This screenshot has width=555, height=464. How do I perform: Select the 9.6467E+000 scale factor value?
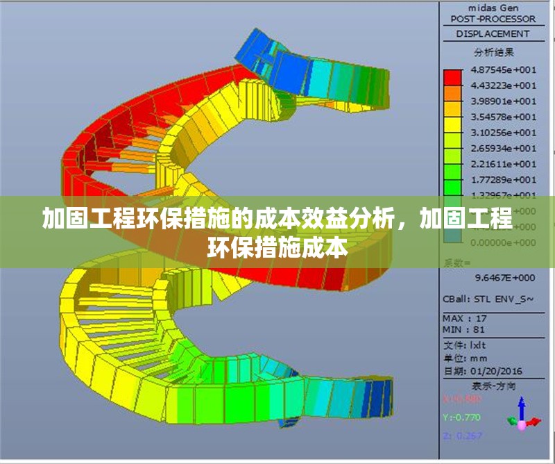tap(504, 277)
